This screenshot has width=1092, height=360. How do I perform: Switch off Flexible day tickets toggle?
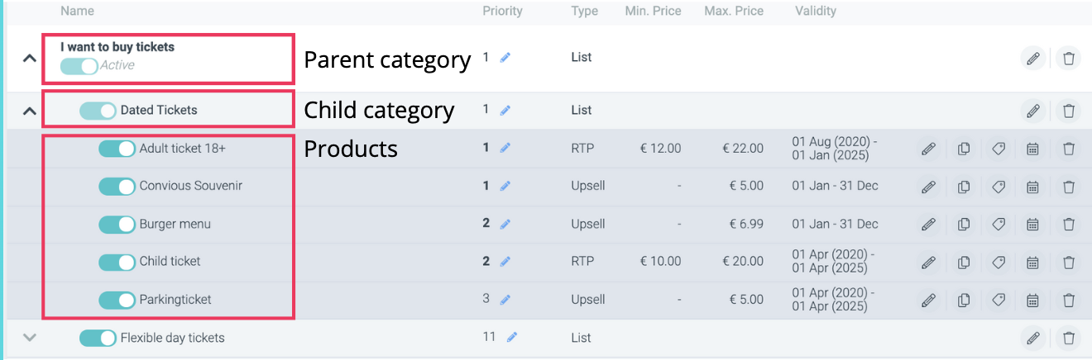pos(98,338)
